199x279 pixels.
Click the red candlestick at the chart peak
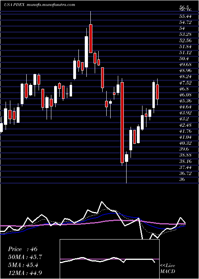pos(91,39)
